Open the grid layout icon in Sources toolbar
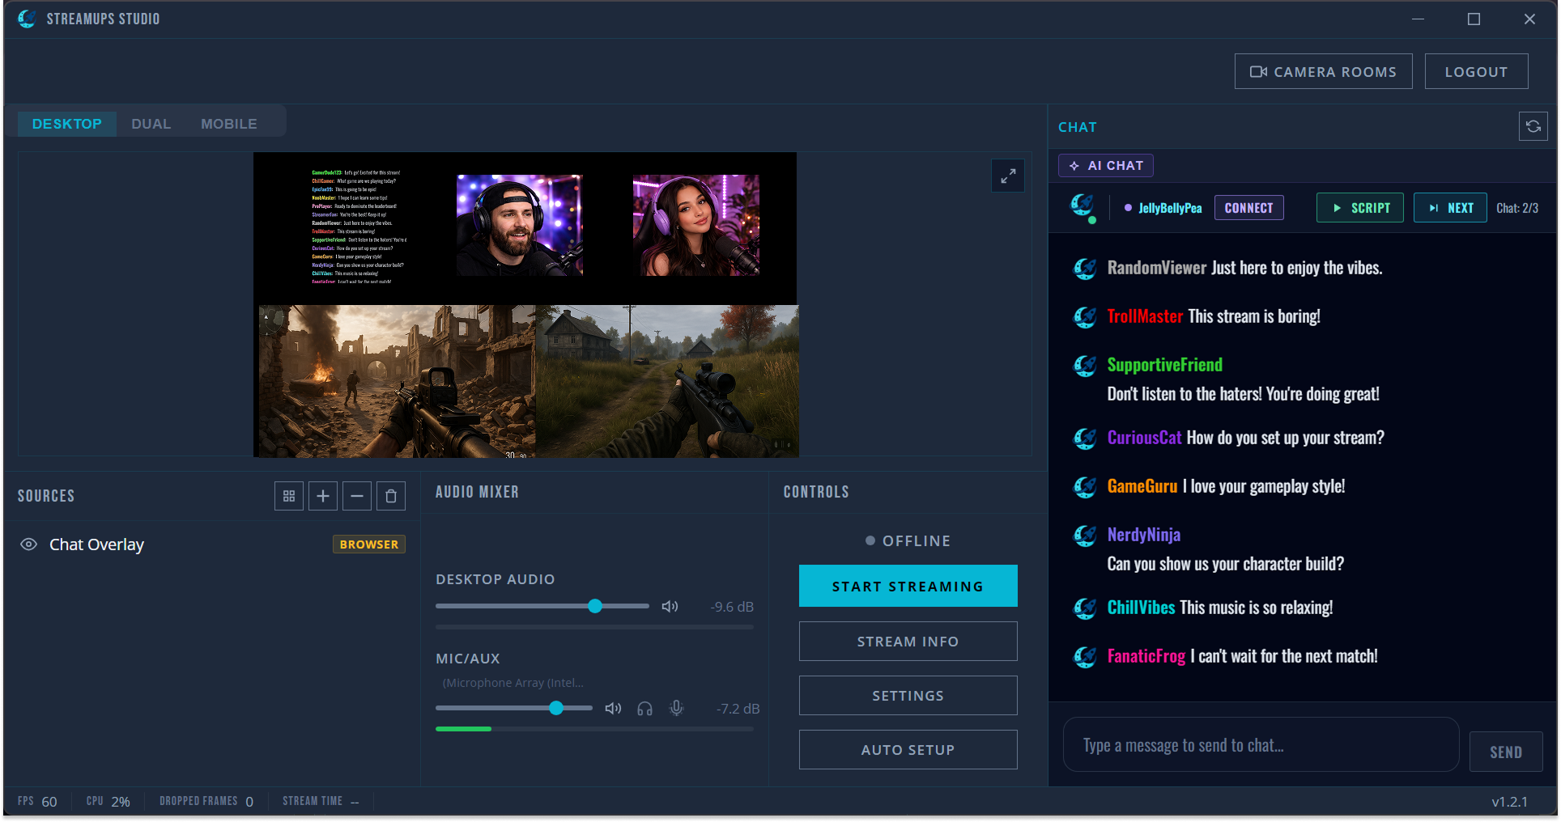The height and width of the screenshot is (822, 1561). [x=289, y=495]
